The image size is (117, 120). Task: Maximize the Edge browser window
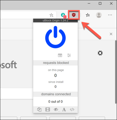pyautogui.click(x=100, y=3)
